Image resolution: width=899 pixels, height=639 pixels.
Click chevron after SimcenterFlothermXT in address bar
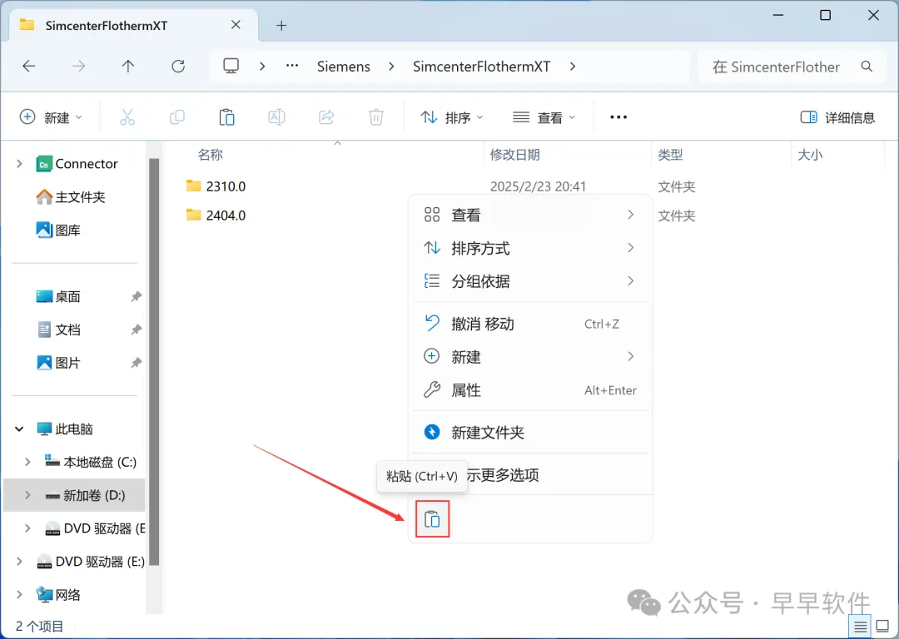[x=573, y=67]
